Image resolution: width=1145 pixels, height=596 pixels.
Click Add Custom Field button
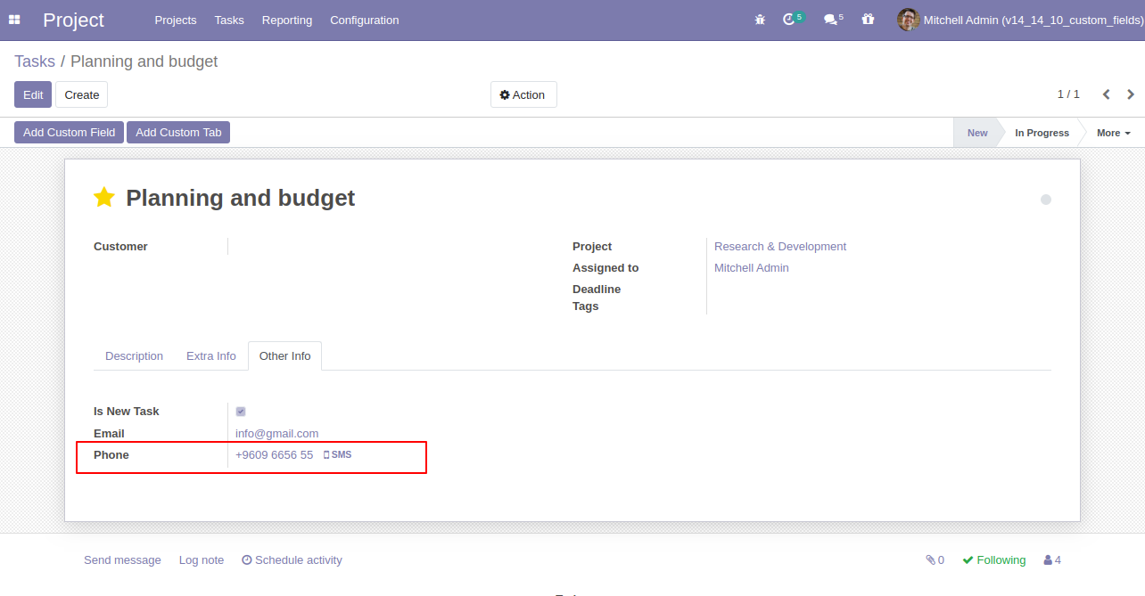pyautogui.click(x=69, y=132)
